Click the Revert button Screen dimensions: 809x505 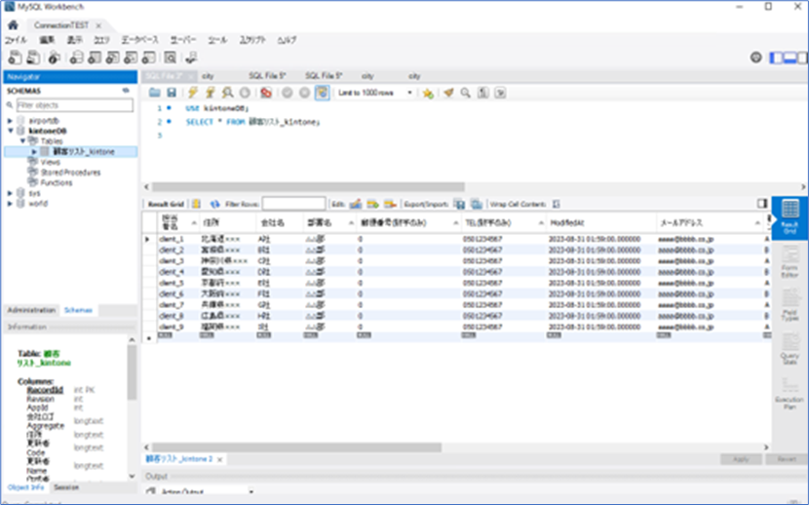pyautogui.click(x=787, y=459)
